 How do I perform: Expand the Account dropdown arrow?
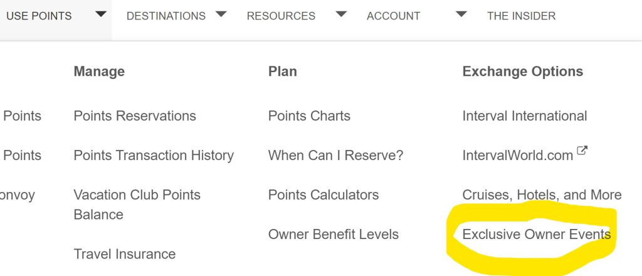click(x=461, y=14)
